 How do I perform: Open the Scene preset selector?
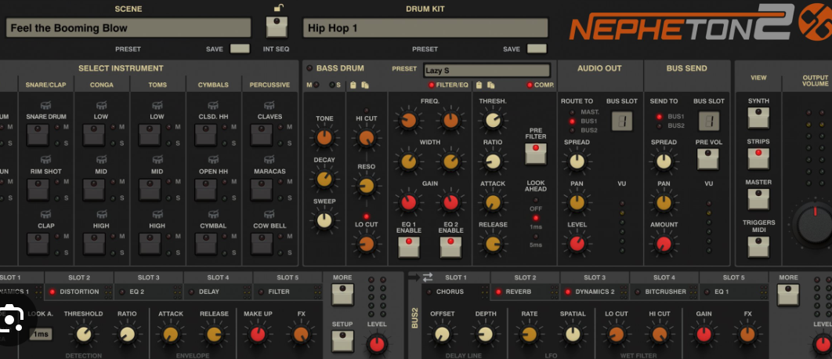click(x=128, y=28)
